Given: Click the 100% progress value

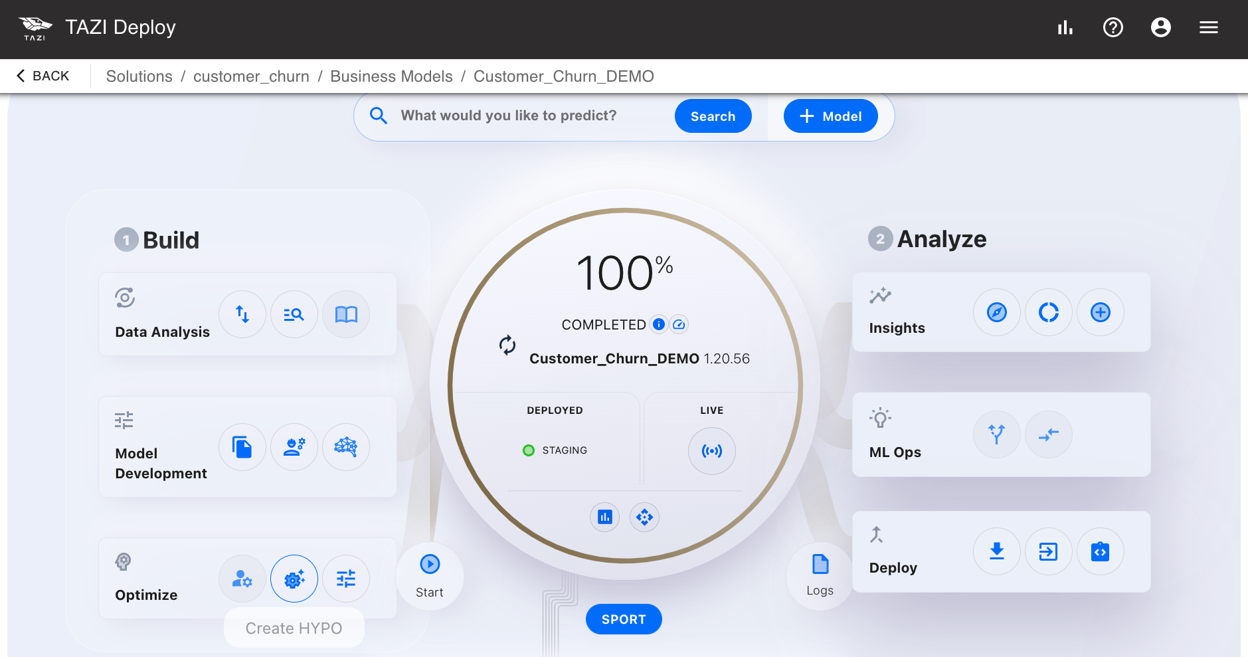Looking at the screenshot, I should point(624,272).
